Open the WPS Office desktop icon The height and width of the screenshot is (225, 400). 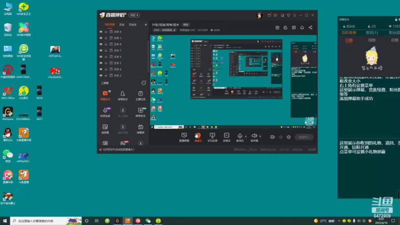tap(8, 93)
